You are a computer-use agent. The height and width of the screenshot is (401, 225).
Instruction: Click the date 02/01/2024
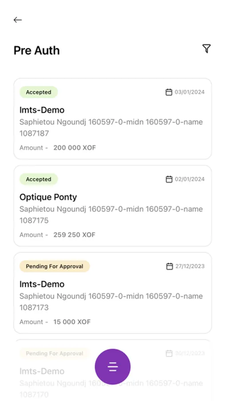[x=189, y=179]
